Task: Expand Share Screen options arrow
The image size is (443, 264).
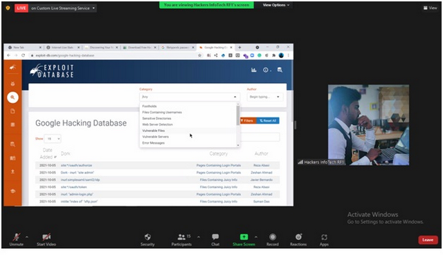Action: [256, 237]
